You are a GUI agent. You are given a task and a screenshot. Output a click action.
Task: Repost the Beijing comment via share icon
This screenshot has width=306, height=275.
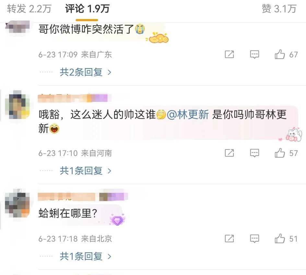coord(229,238)
